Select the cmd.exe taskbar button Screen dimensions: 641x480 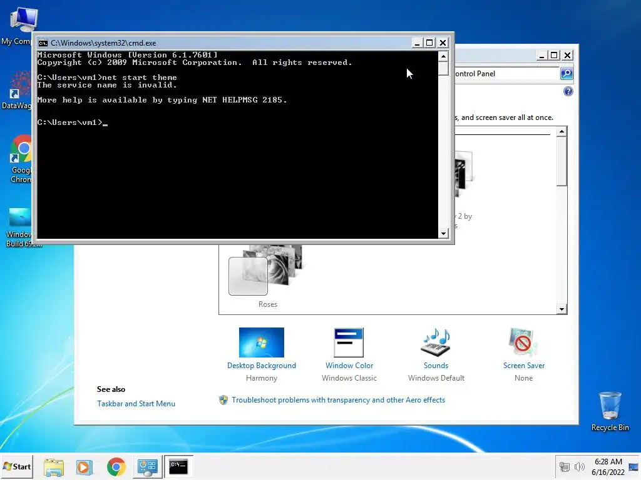pos(178,467)
